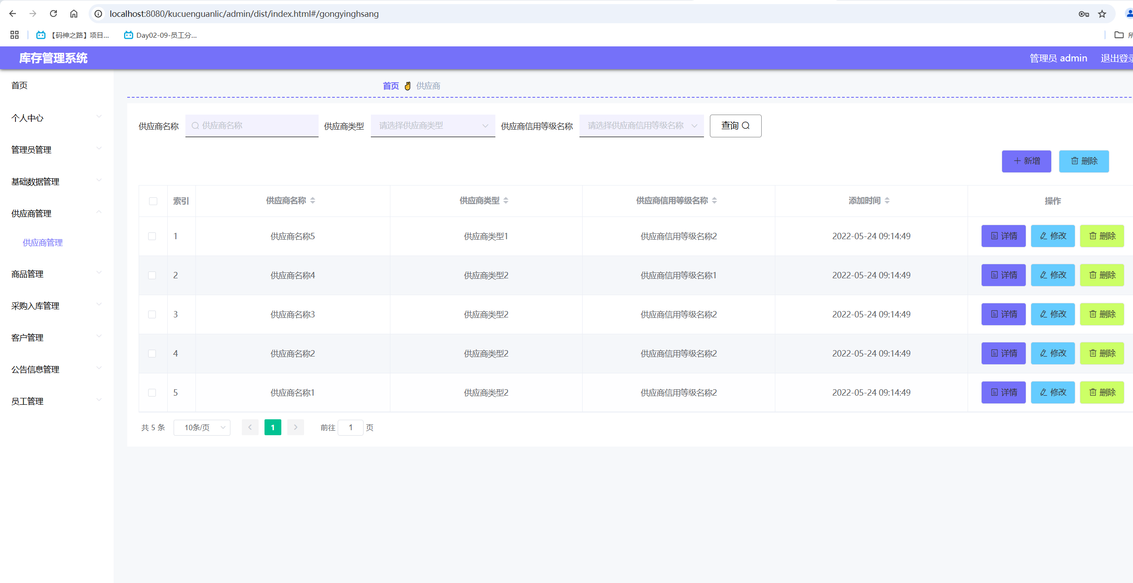Check the box for row 1 供应商名称5

click(152, 236)
